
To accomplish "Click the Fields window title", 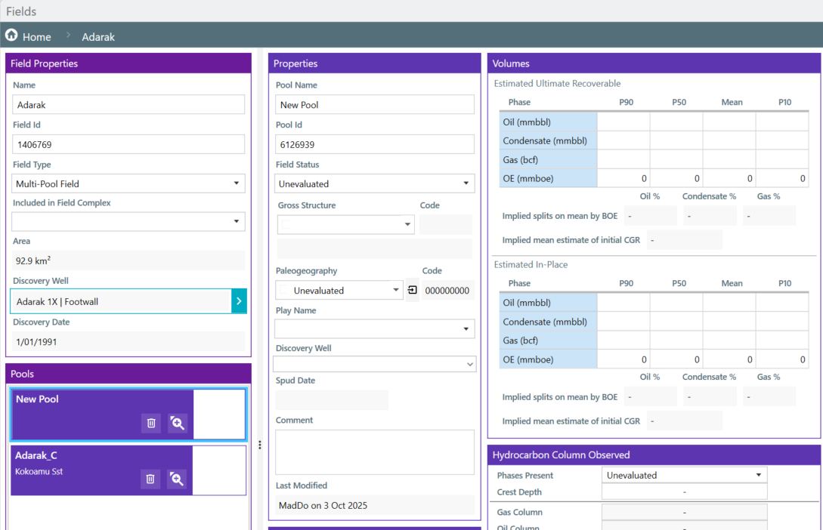I will point(21,11).
